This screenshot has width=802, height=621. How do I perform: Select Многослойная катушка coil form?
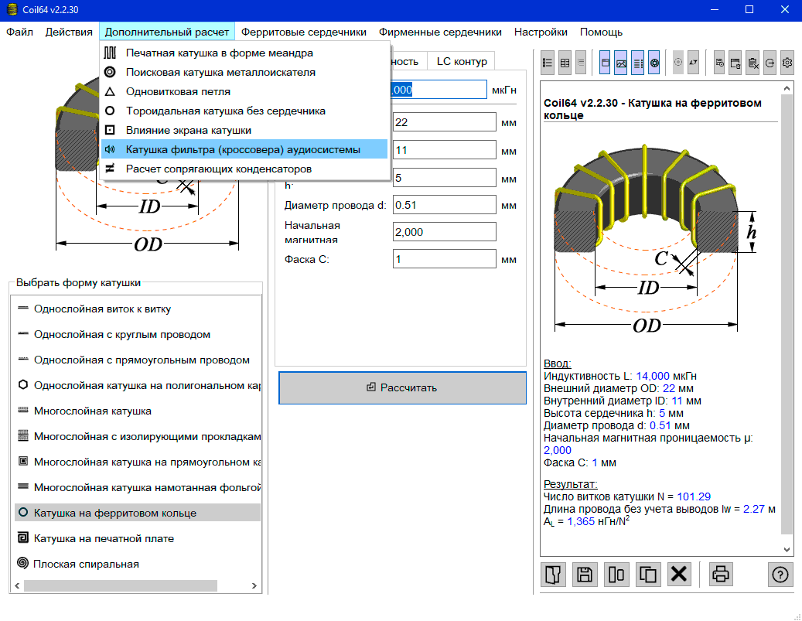(x=138, y=411)
